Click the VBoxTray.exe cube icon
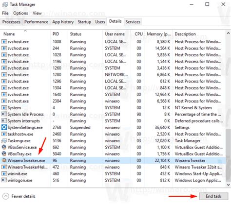The width and height of the screenshot is (231, 204). tap(4, 153)
